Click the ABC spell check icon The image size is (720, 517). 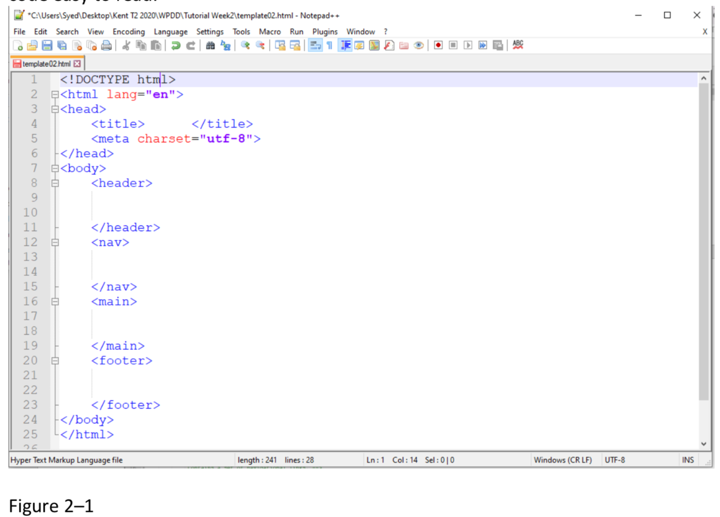tap(518, 45)
